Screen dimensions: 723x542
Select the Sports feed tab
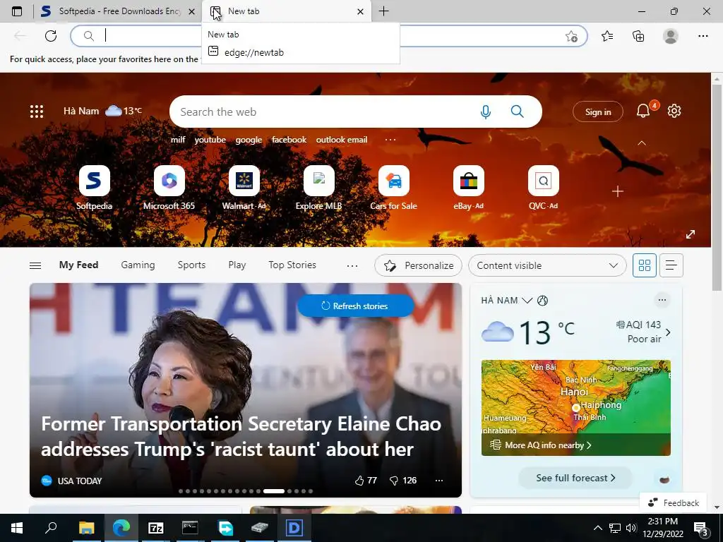[191, 265]
